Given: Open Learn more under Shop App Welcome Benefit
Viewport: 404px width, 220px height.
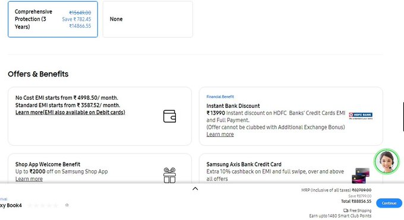Looking at the screenshot, I should 29,179.
